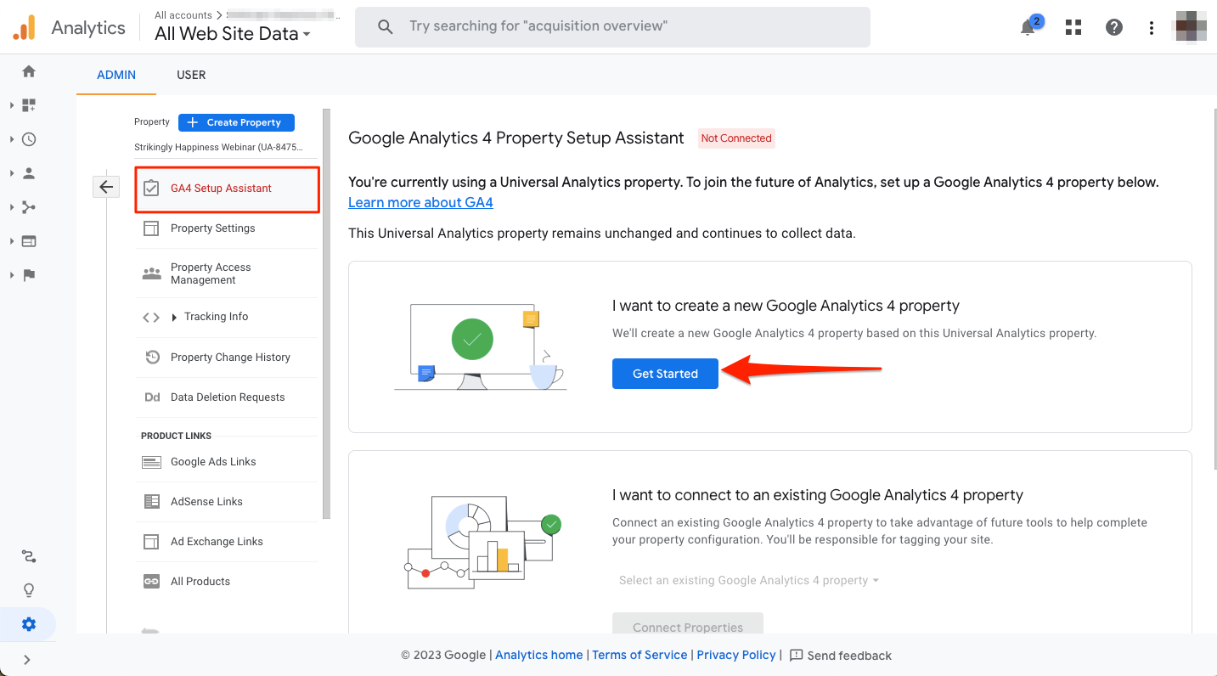The width and height of the screenshot is (1217, 676).
Task: Expand Acquisition section arrow
Action: (12, 207)
